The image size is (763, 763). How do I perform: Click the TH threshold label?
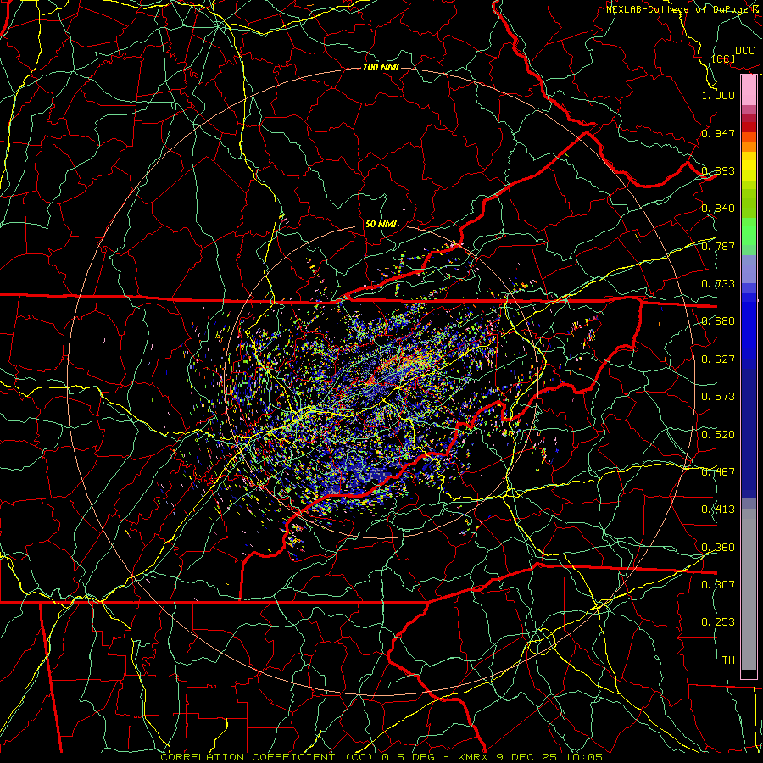728,660
